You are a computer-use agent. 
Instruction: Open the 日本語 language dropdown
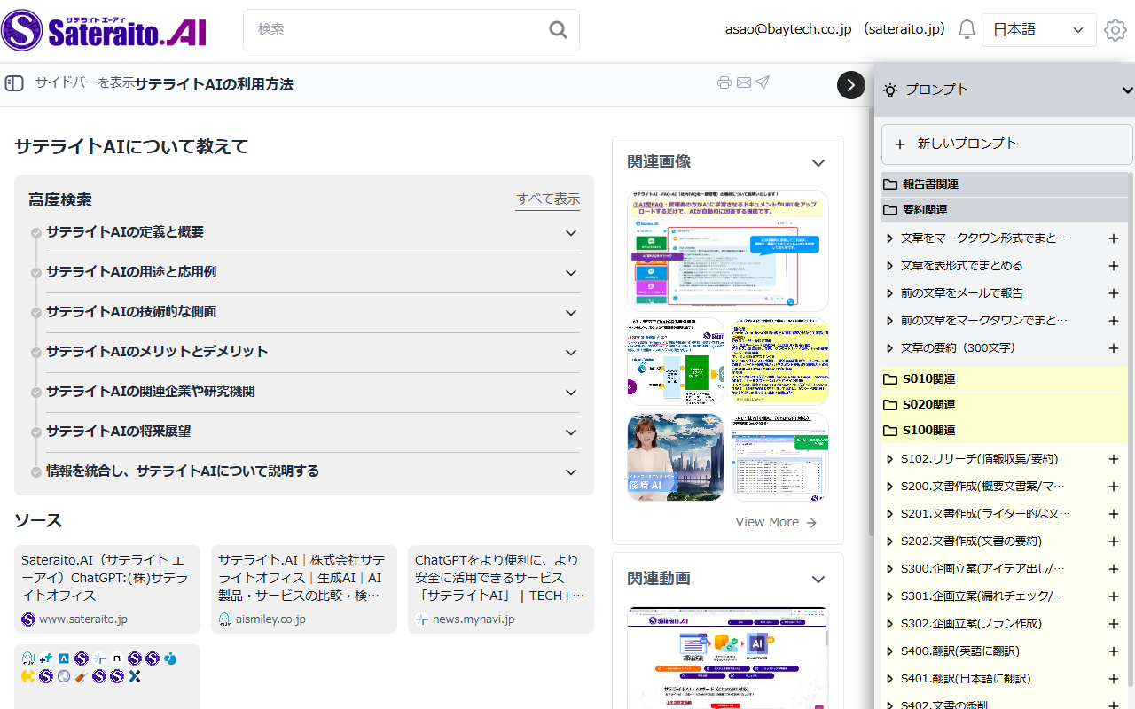click(1038, 30)
